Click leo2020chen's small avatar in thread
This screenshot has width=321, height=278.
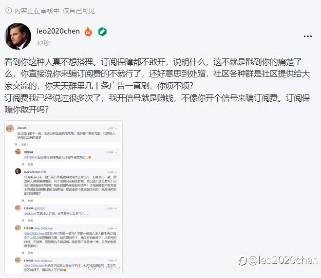tap(18, 171)
